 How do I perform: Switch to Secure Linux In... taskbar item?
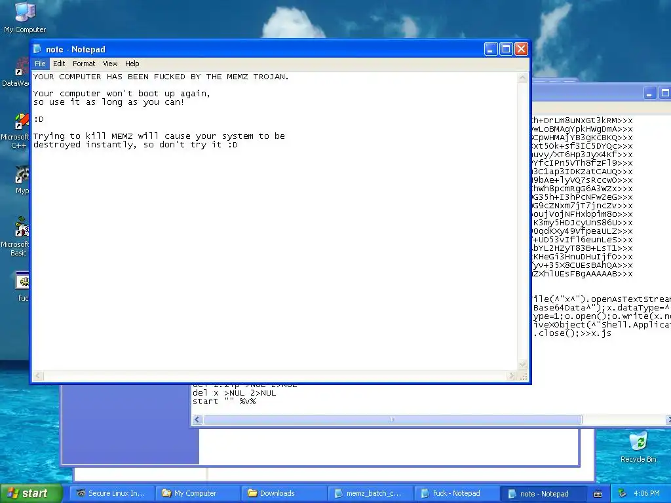point(111,493)
